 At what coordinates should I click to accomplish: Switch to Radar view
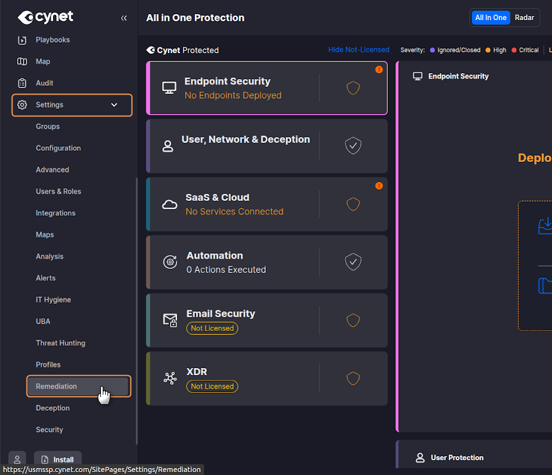524,18
